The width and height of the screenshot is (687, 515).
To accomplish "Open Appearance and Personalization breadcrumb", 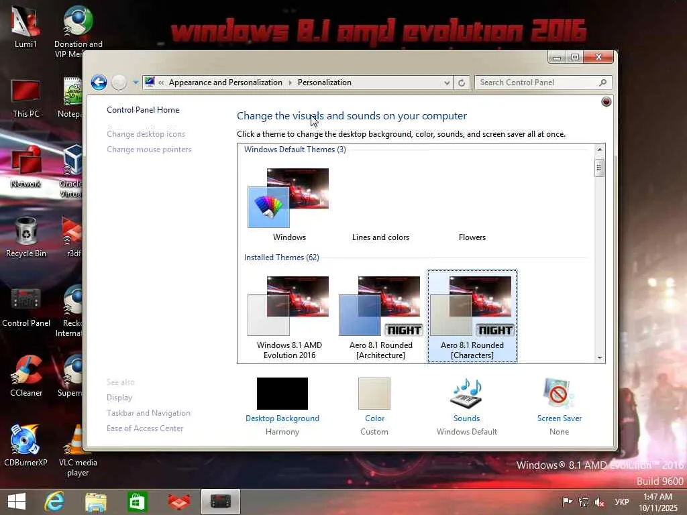I will [x=225, y=82].
